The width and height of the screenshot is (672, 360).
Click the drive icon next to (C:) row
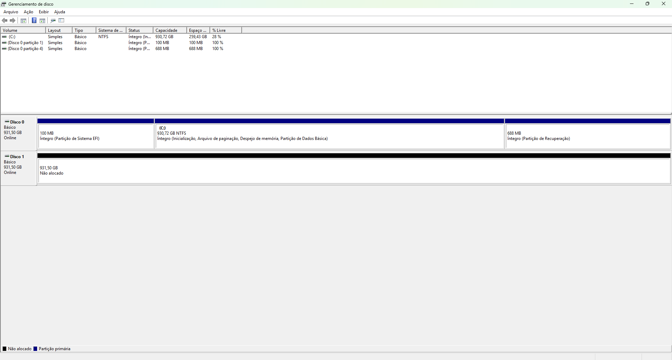[x=4, y=37]
